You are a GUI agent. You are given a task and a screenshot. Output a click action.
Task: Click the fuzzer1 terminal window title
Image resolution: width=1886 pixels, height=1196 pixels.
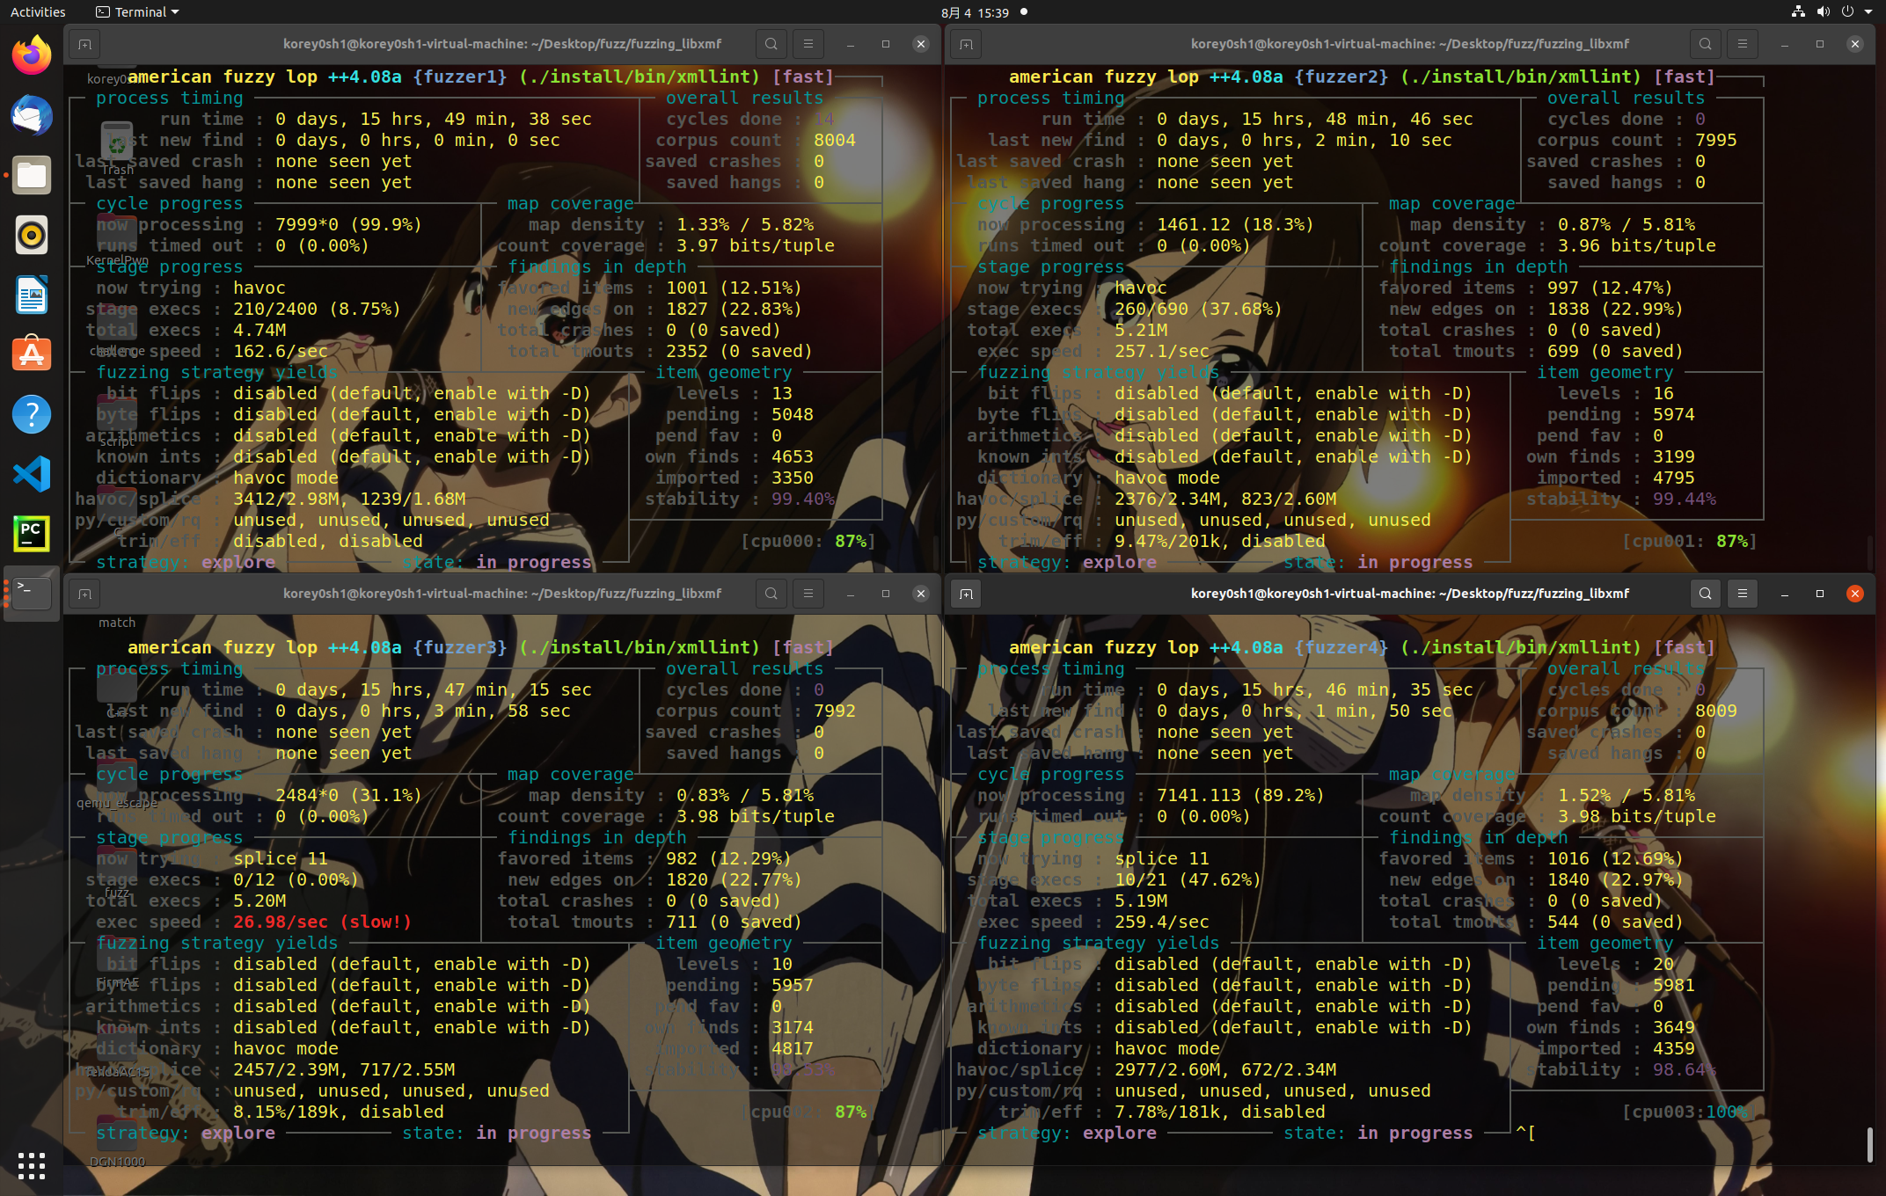pos(502,44)
